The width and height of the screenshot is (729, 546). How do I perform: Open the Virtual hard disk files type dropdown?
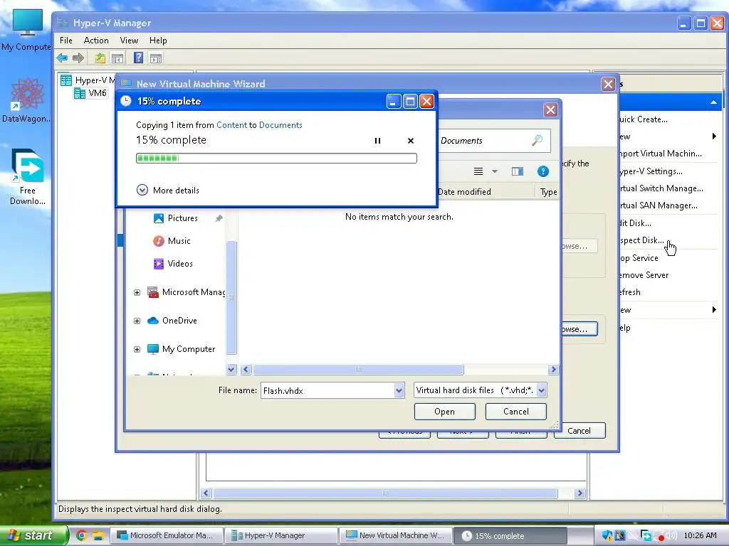click(541, 390)
